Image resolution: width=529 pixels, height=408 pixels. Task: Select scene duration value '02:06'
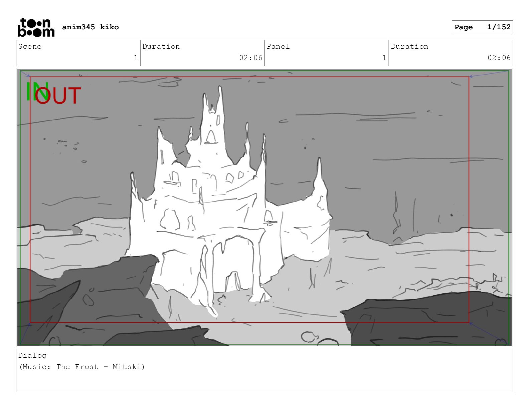click(x=250, y=58)
